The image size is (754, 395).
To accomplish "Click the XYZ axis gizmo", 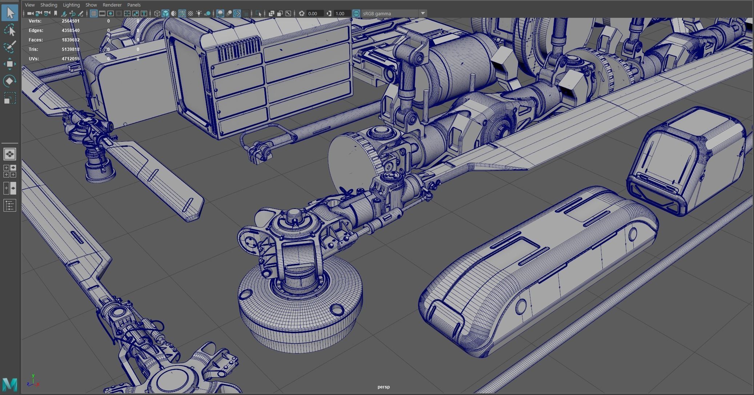I will (x=33, y=380).
